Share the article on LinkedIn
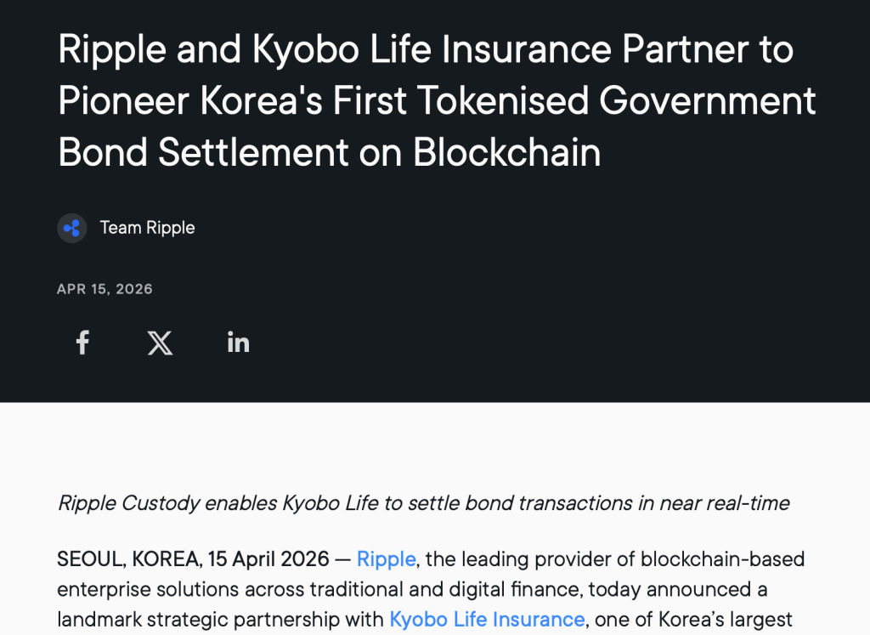The width and height of the screenshot is (870, 635). click(238, 342)
